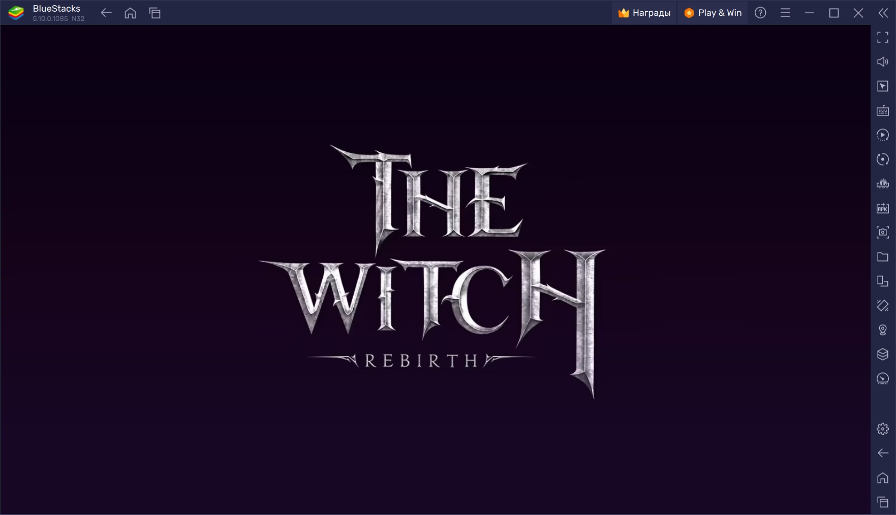
Task: Open the multi-instance manager building icon
Action: (x=883, y=183)
